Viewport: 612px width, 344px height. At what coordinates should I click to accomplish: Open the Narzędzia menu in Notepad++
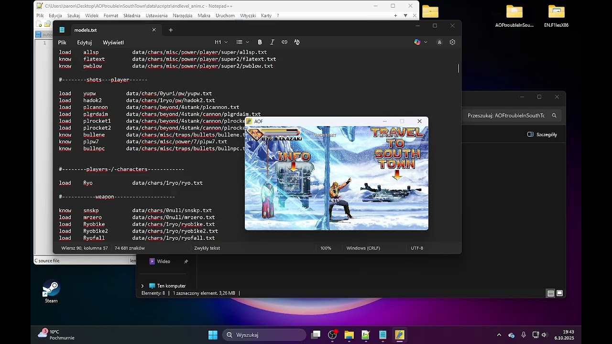point(183,16)
